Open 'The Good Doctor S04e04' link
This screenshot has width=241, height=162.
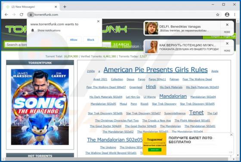coord(105,126)
